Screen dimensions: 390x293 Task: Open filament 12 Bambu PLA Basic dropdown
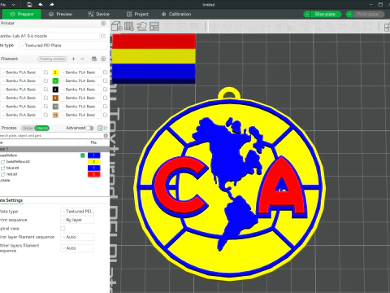(80, 115)
